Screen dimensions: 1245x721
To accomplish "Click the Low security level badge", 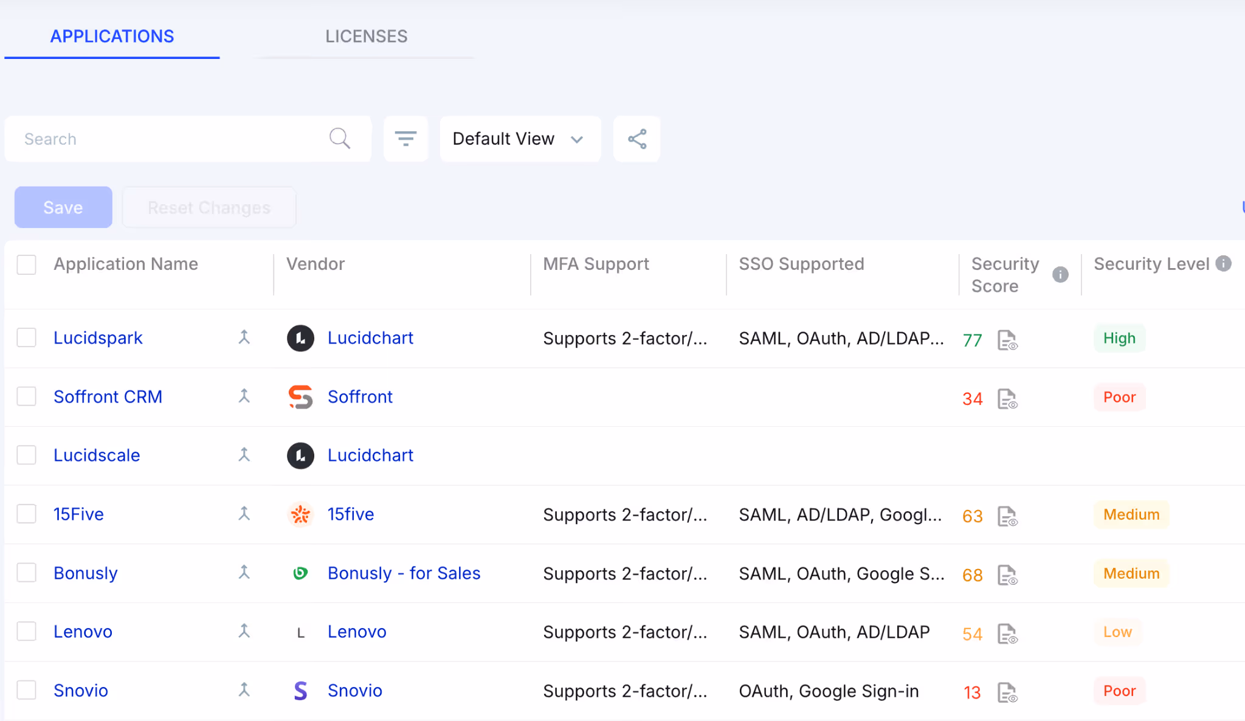I will pyautogui.click(x=1117, y=632).
